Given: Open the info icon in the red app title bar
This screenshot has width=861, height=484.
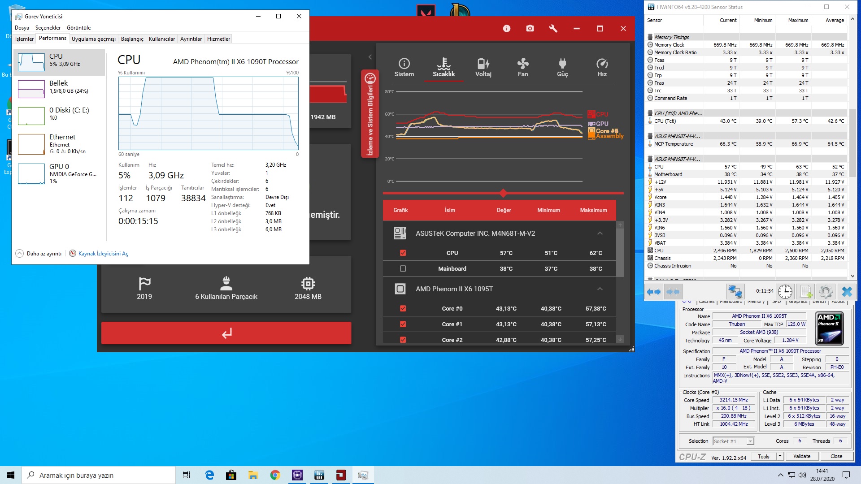Looking at the screenshot, I should (507, 29).
